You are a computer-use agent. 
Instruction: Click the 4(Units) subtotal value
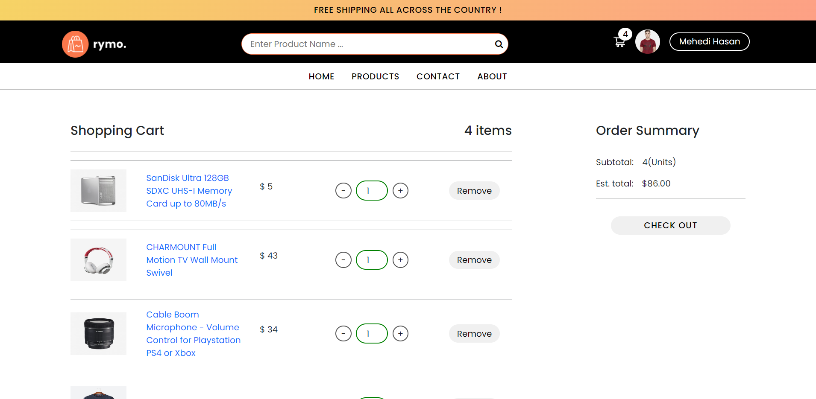coord(659,162)
